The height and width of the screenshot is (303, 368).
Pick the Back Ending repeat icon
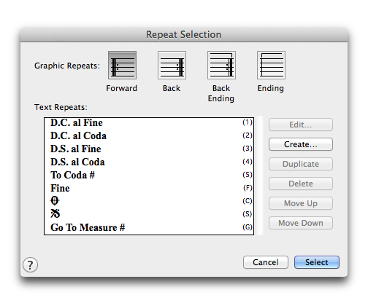click(221, 65)
